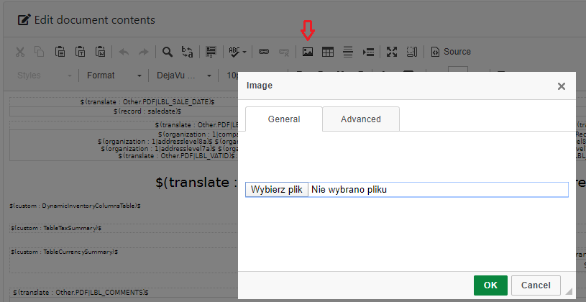Insert a table via Table icon
This screenshot has width=586, height=302.
coord(328,52)
